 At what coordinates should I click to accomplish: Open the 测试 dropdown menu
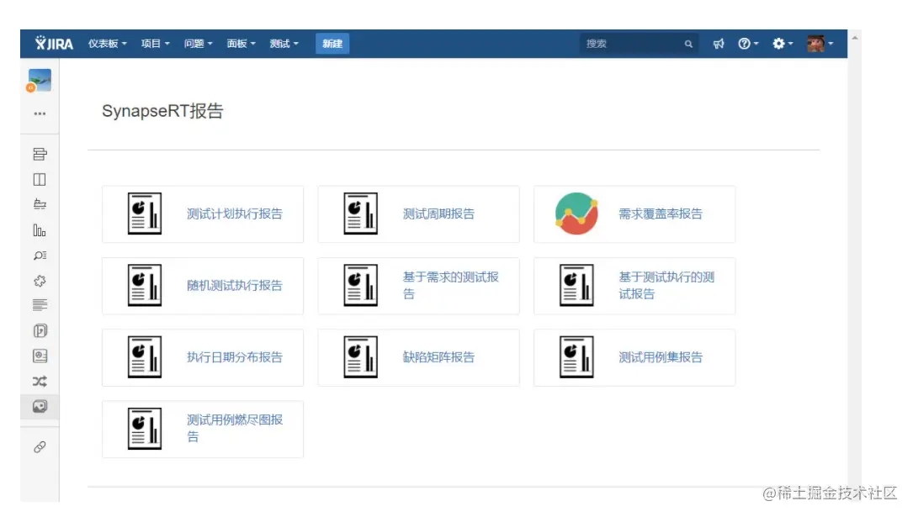(284, 44)
